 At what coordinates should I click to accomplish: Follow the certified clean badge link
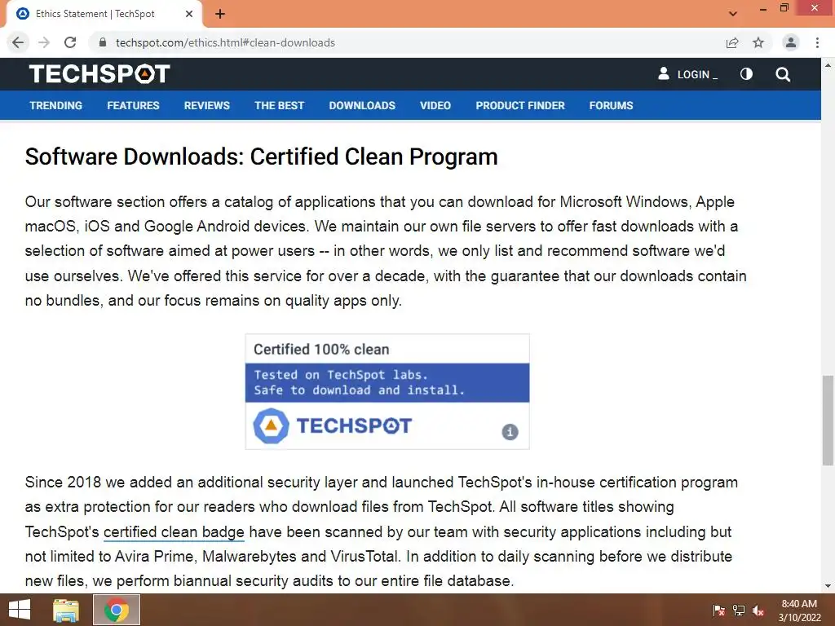tap(174, 531)
